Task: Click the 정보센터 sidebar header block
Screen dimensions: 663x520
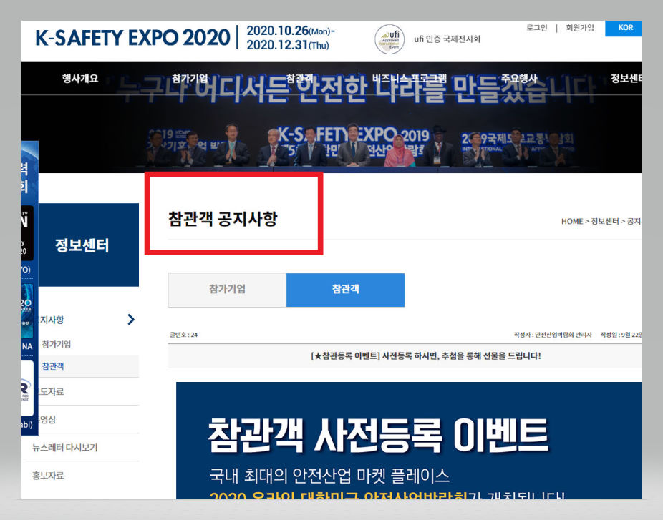Action: [88, 245]
